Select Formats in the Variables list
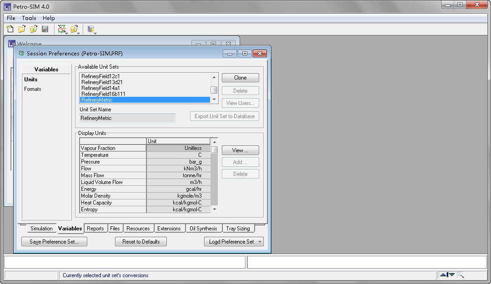The image size is (491, 284). click(x=33, y=89)
